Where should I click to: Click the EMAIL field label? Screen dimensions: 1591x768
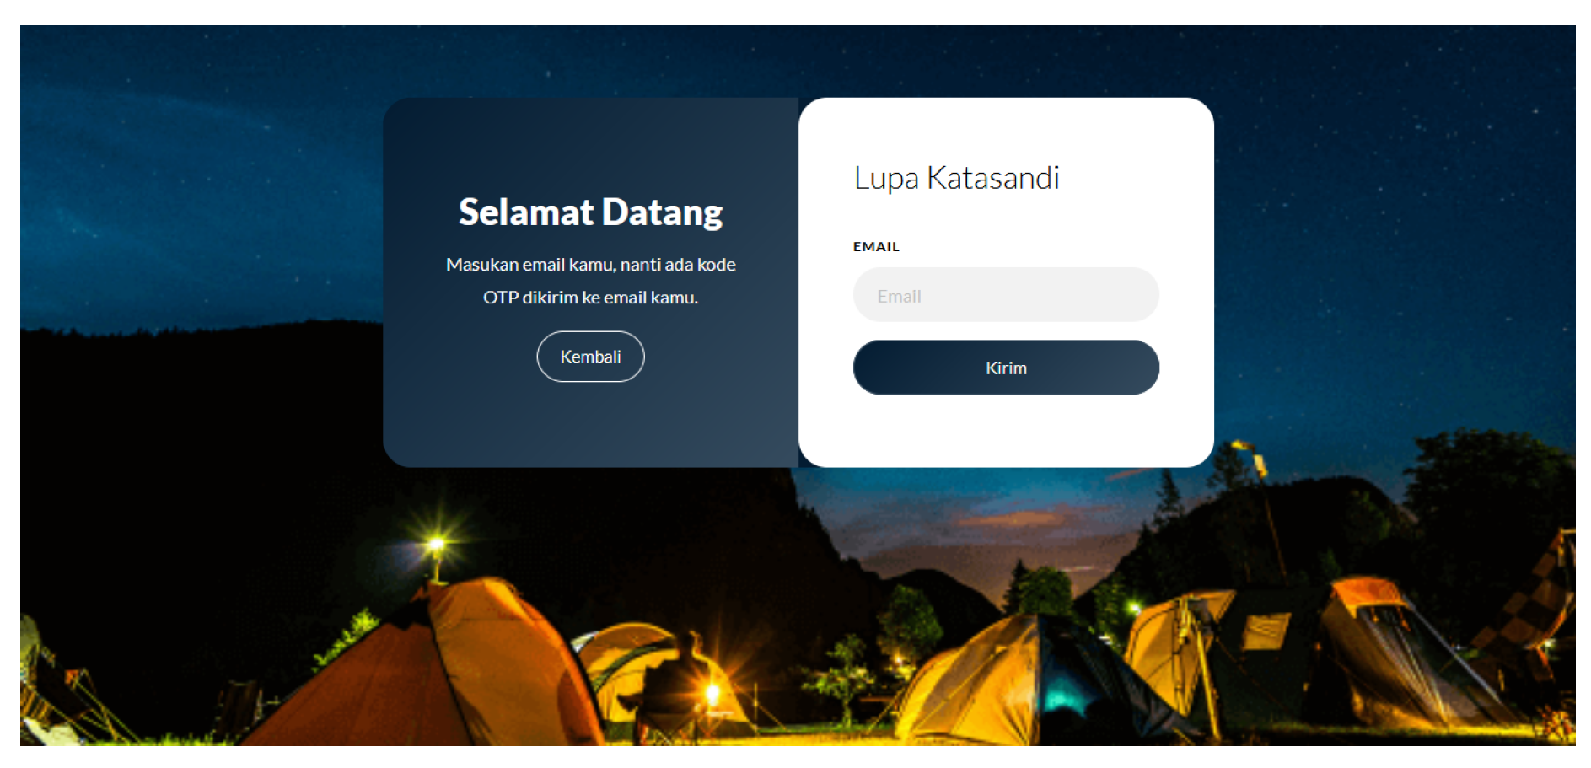pos(876,247)
